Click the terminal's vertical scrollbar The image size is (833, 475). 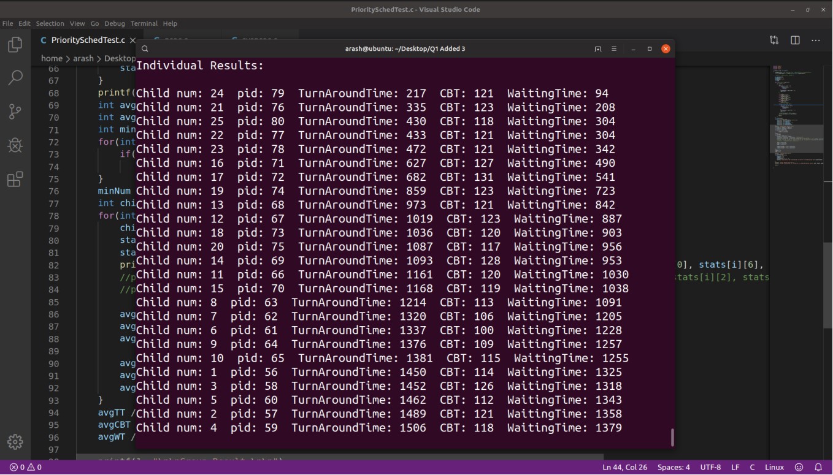[x=672, y=437]
